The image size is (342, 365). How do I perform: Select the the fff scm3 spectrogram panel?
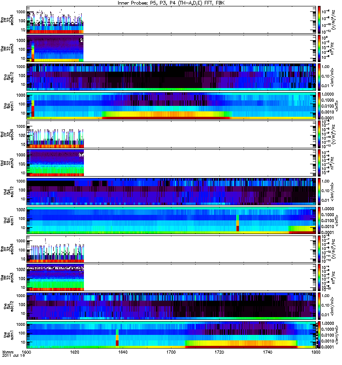click(x=171, y=277)
